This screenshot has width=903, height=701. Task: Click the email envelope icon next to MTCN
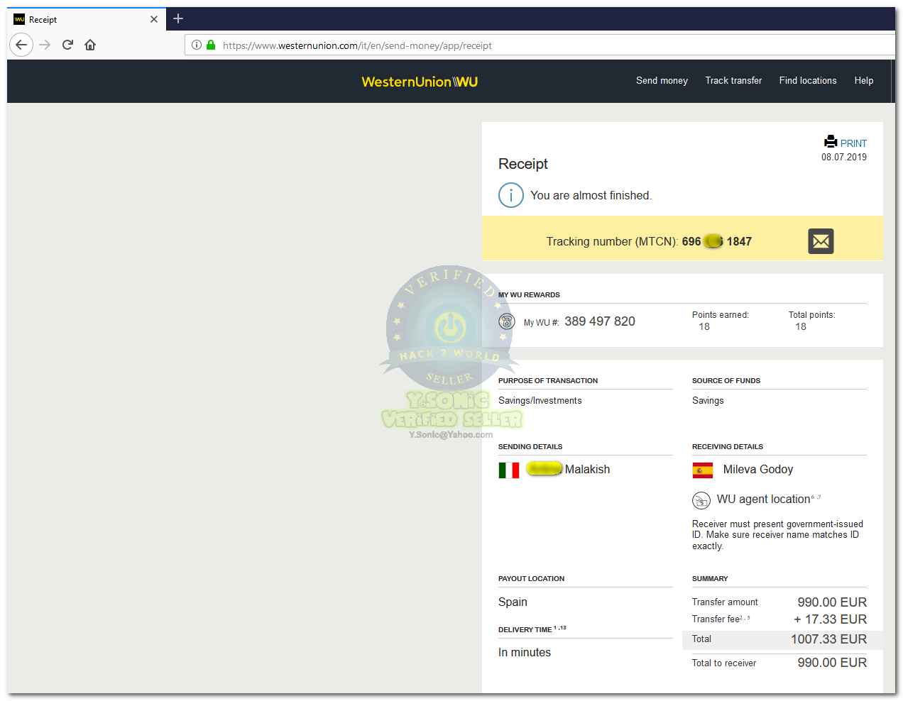point(821,241)
